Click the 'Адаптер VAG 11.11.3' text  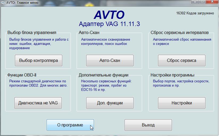[109, 24]
